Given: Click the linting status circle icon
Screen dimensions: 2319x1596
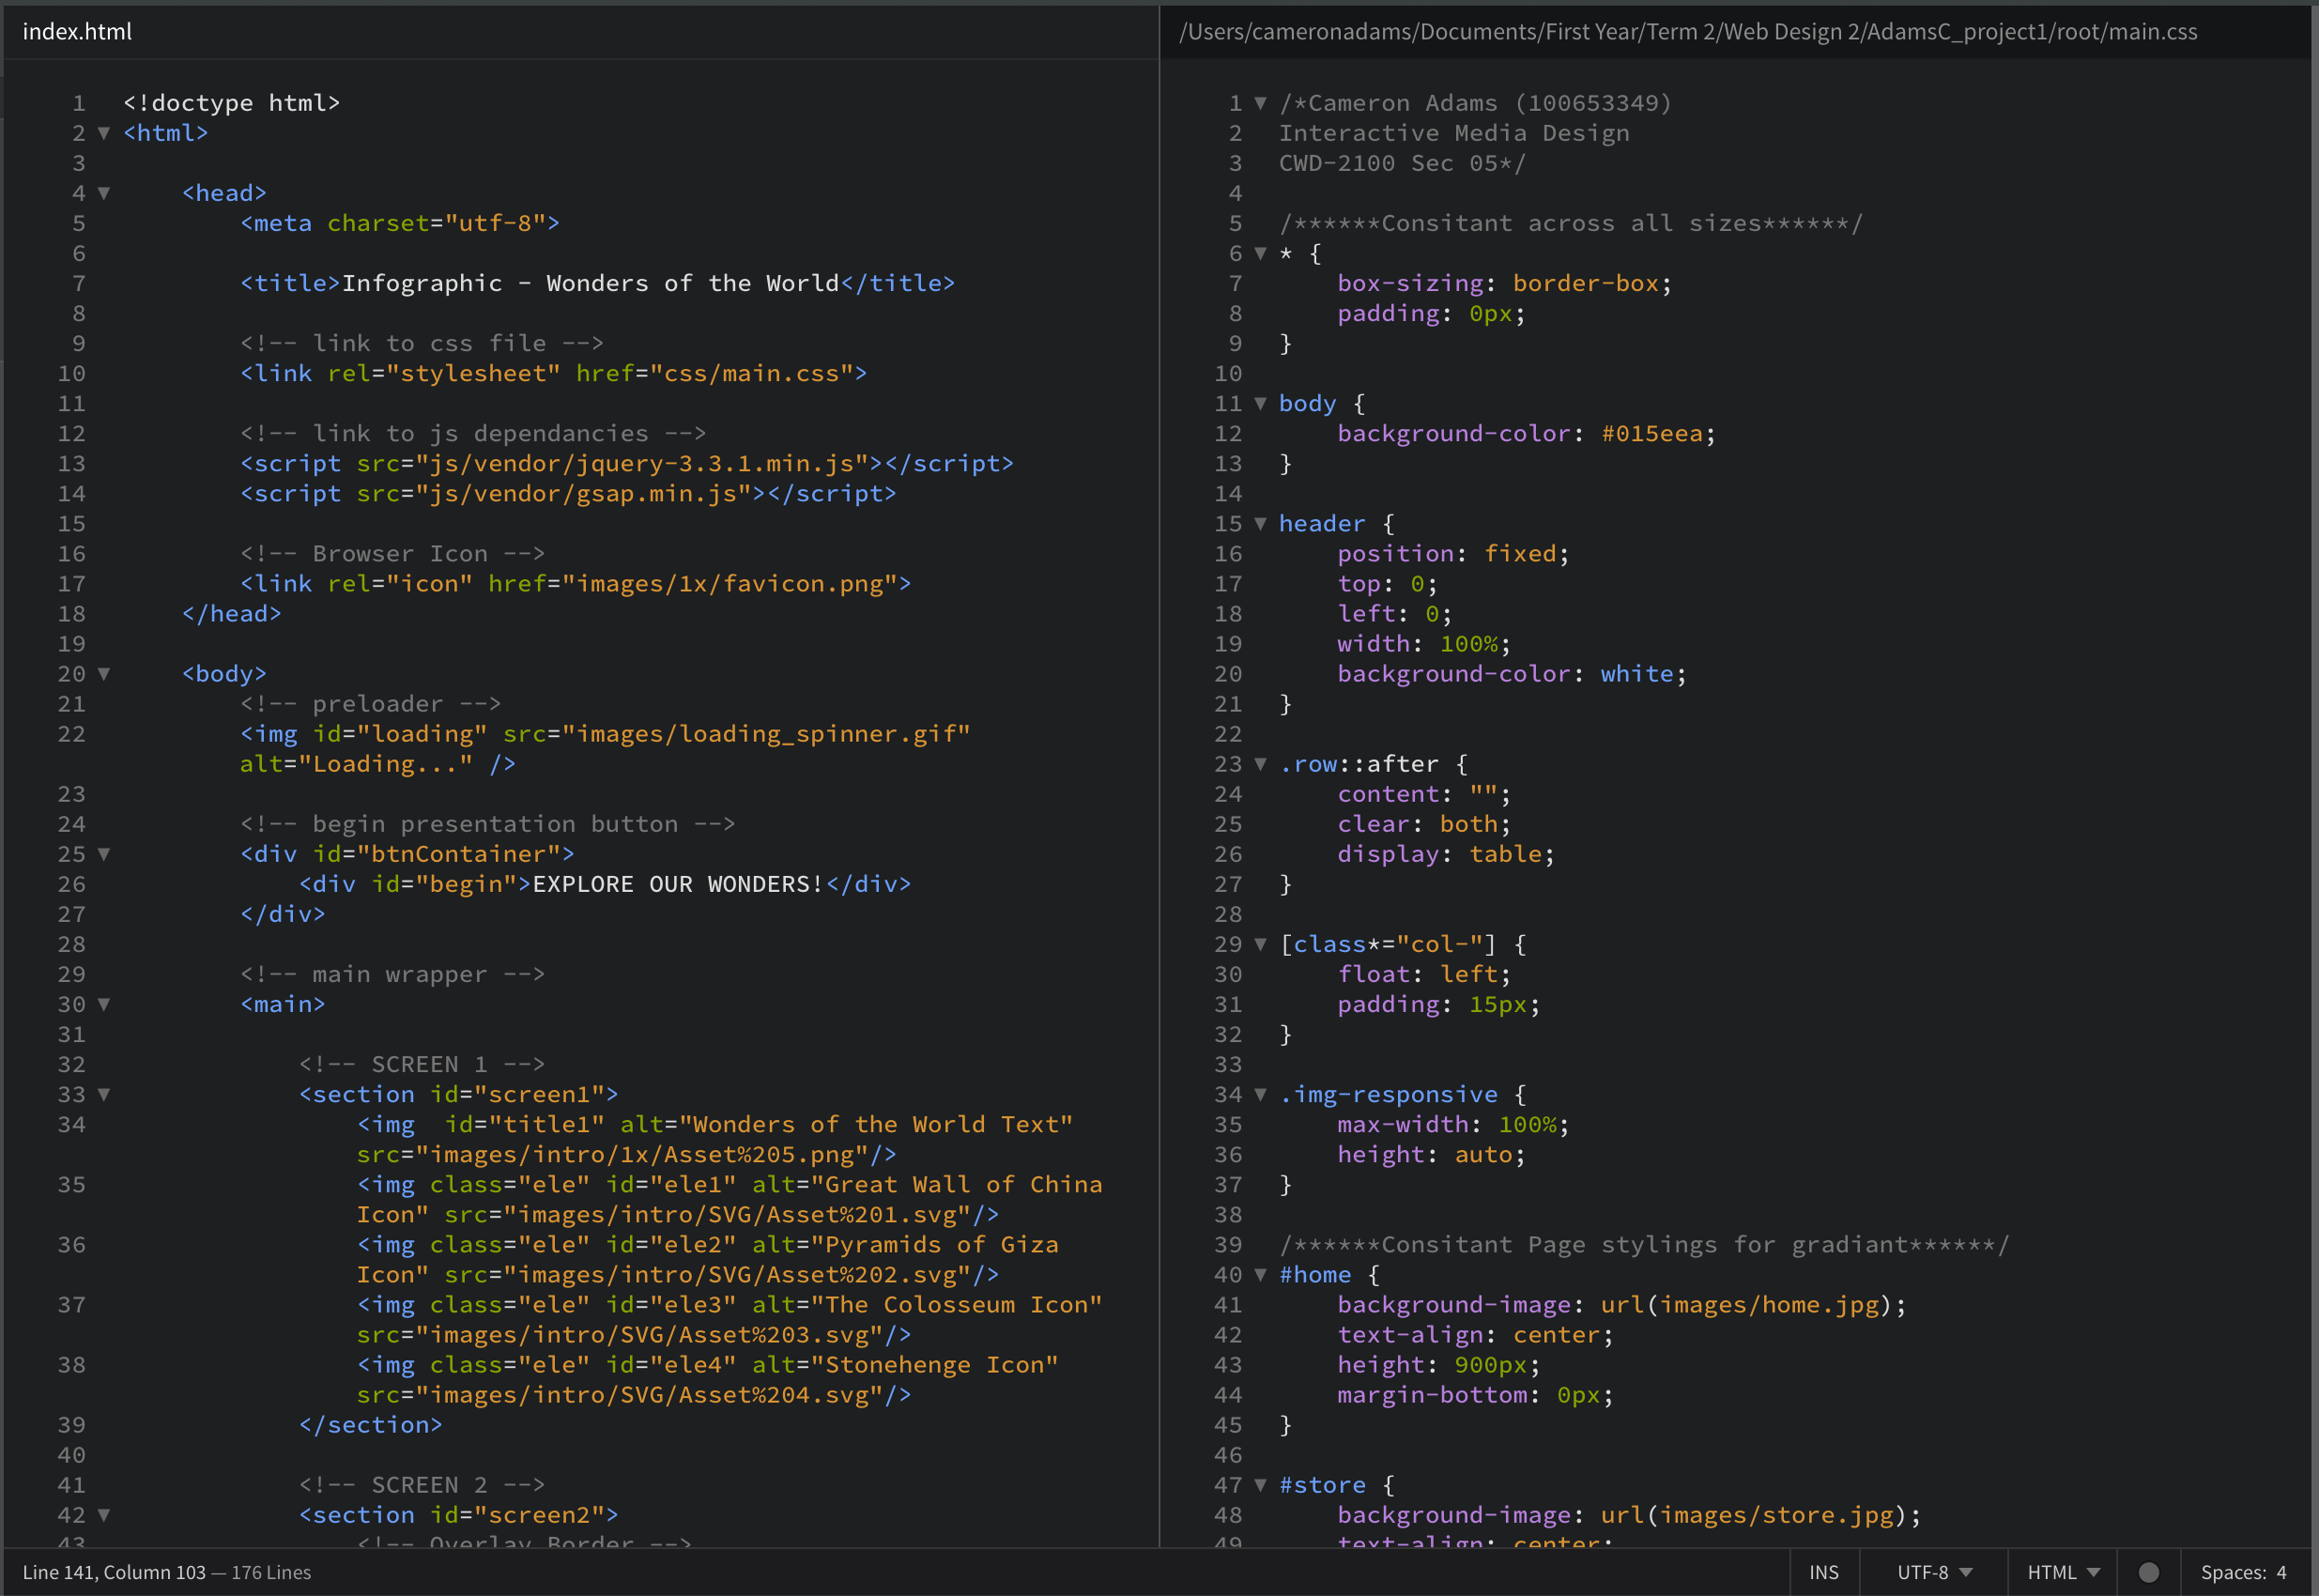Looking at the screenshot, I should coord(2148,1572).
